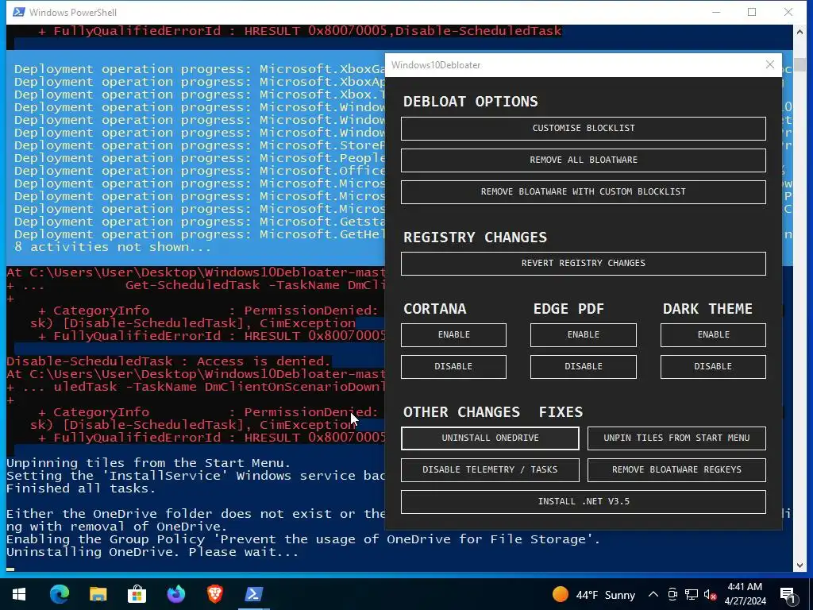Enable Dark Theme
The height and width of the screenshot is (610, 813).
click(713, 334)
